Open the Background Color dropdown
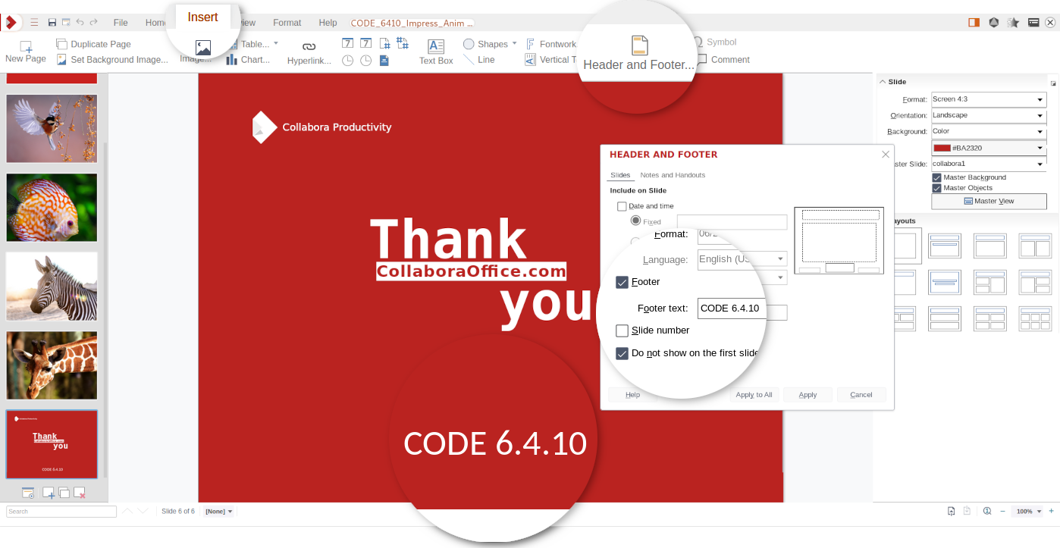 tap(988, 132)
